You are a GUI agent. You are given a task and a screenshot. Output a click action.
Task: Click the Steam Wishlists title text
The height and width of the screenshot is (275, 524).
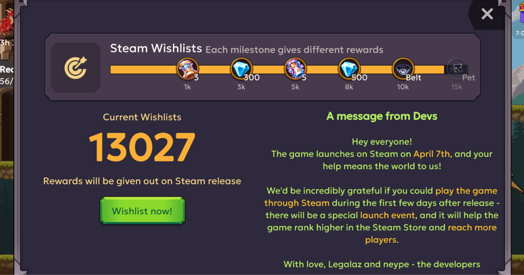tap(156, 49)
